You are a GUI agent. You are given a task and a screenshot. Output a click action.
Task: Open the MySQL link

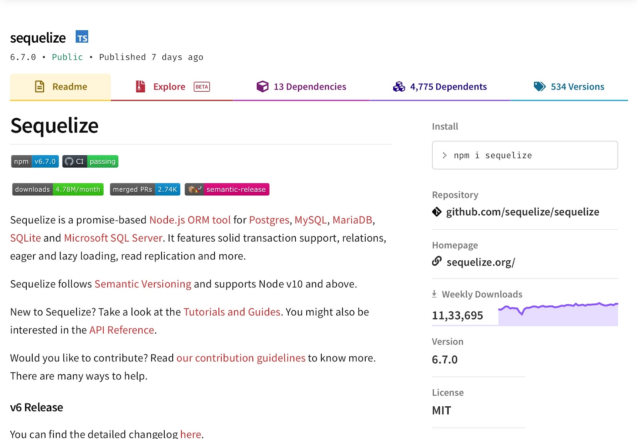[x=311, y=220]
